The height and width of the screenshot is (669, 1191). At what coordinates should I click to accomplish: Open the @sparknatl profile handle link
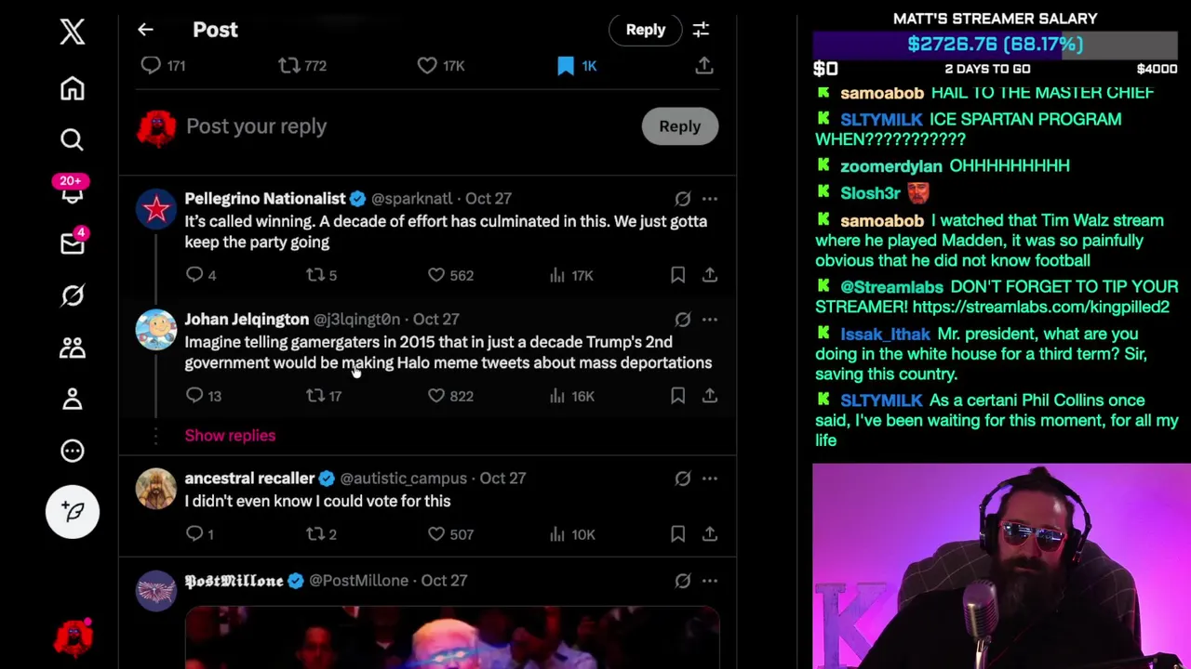click(x=411, y=198)
